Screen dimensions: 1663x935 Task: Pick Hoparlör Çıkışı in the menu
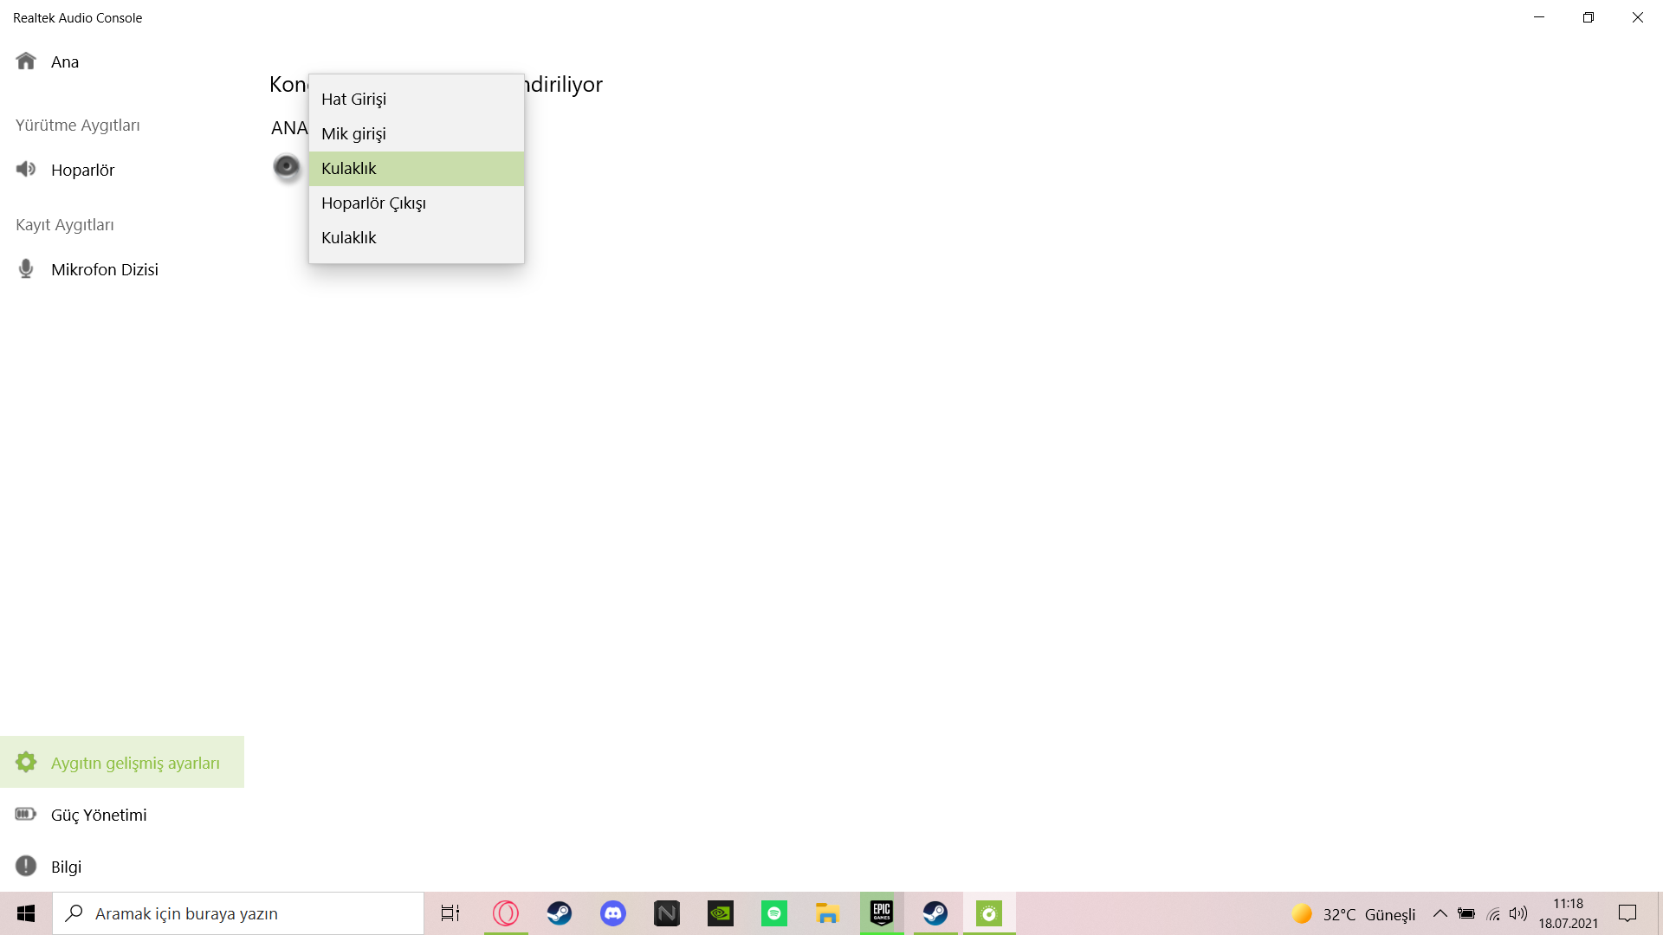pos(373,203)
